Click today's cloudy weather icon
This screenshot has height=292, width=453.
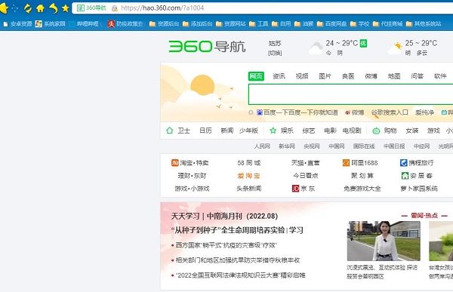pos(315,48)
